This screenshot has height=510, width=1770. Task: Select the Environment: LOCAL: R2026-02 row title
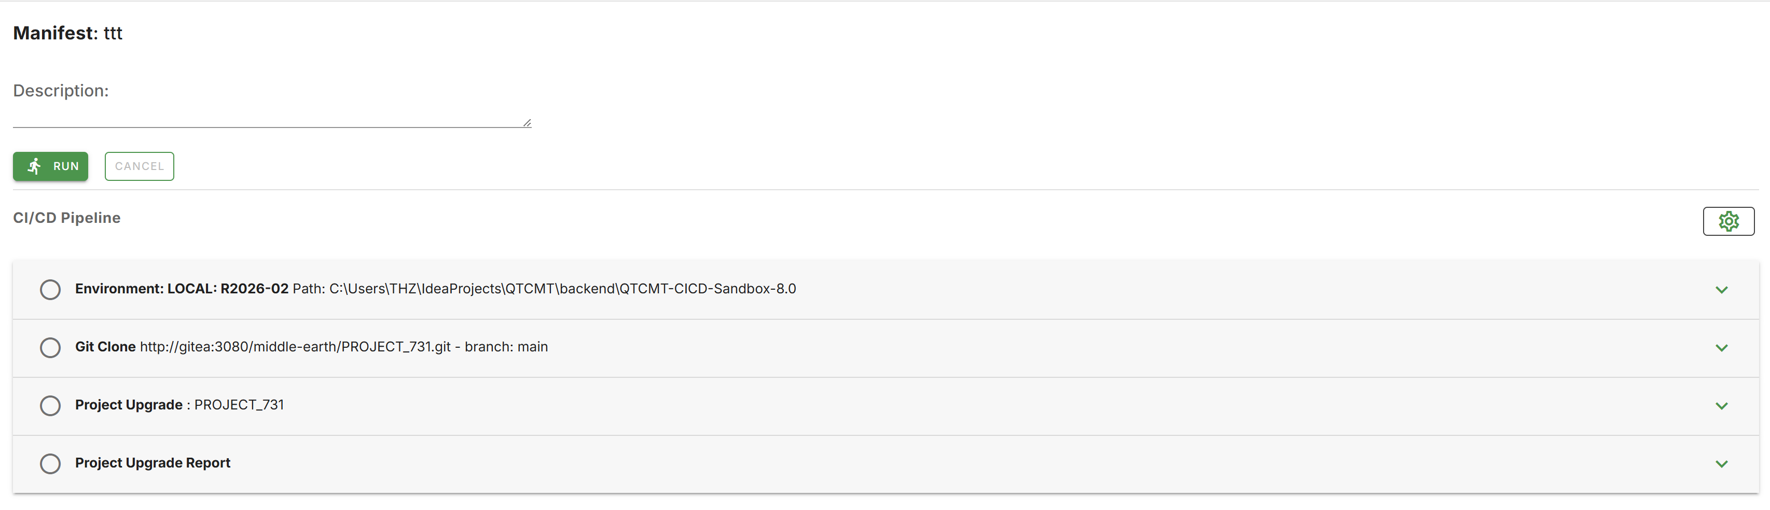point(182,289)
